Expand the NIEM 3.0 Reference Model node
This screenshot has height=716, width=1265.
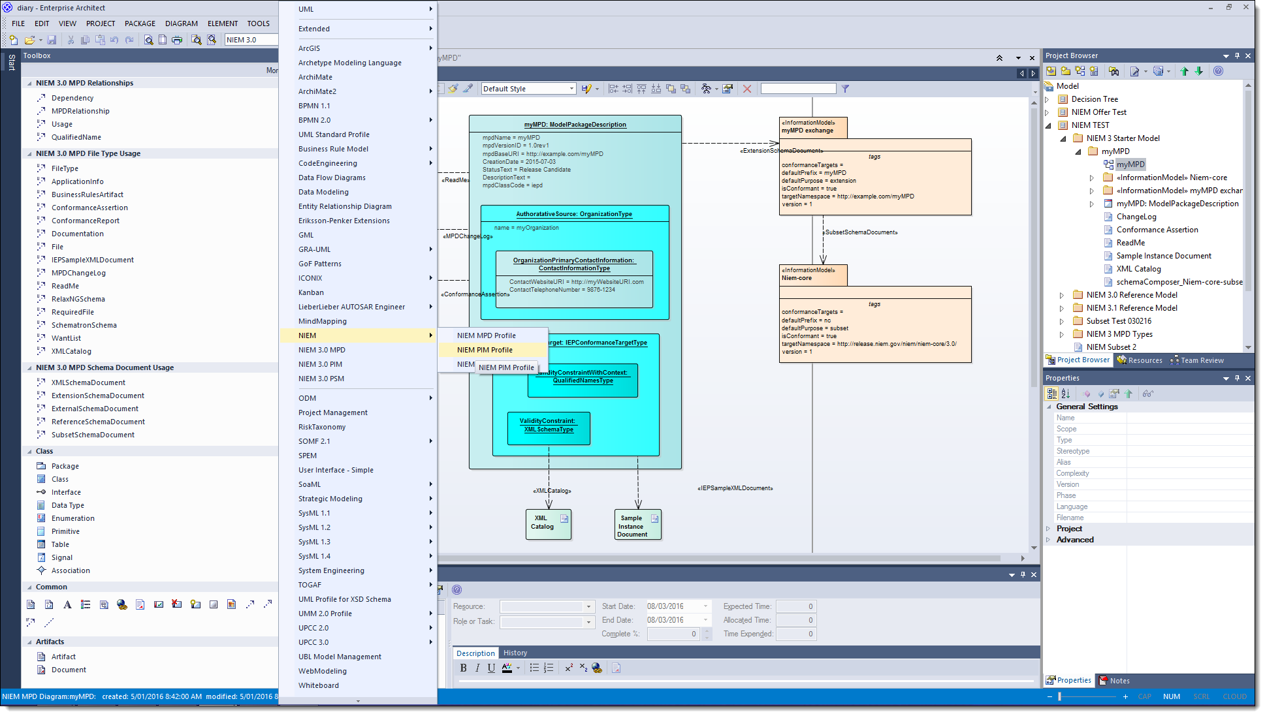(x=1062, y=295)
